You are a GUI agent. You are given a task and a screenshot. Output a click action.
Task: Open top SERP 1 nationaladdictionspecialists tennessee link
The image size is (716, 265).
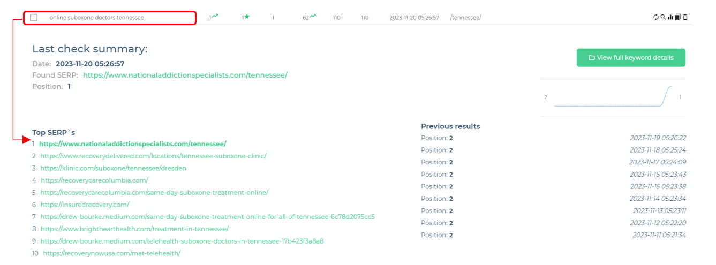click(132, 144)
